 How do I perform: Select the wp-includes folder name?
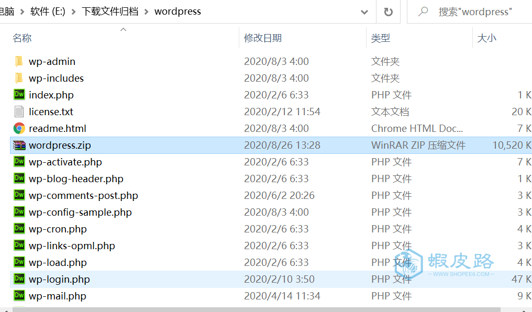pos(56,78)
